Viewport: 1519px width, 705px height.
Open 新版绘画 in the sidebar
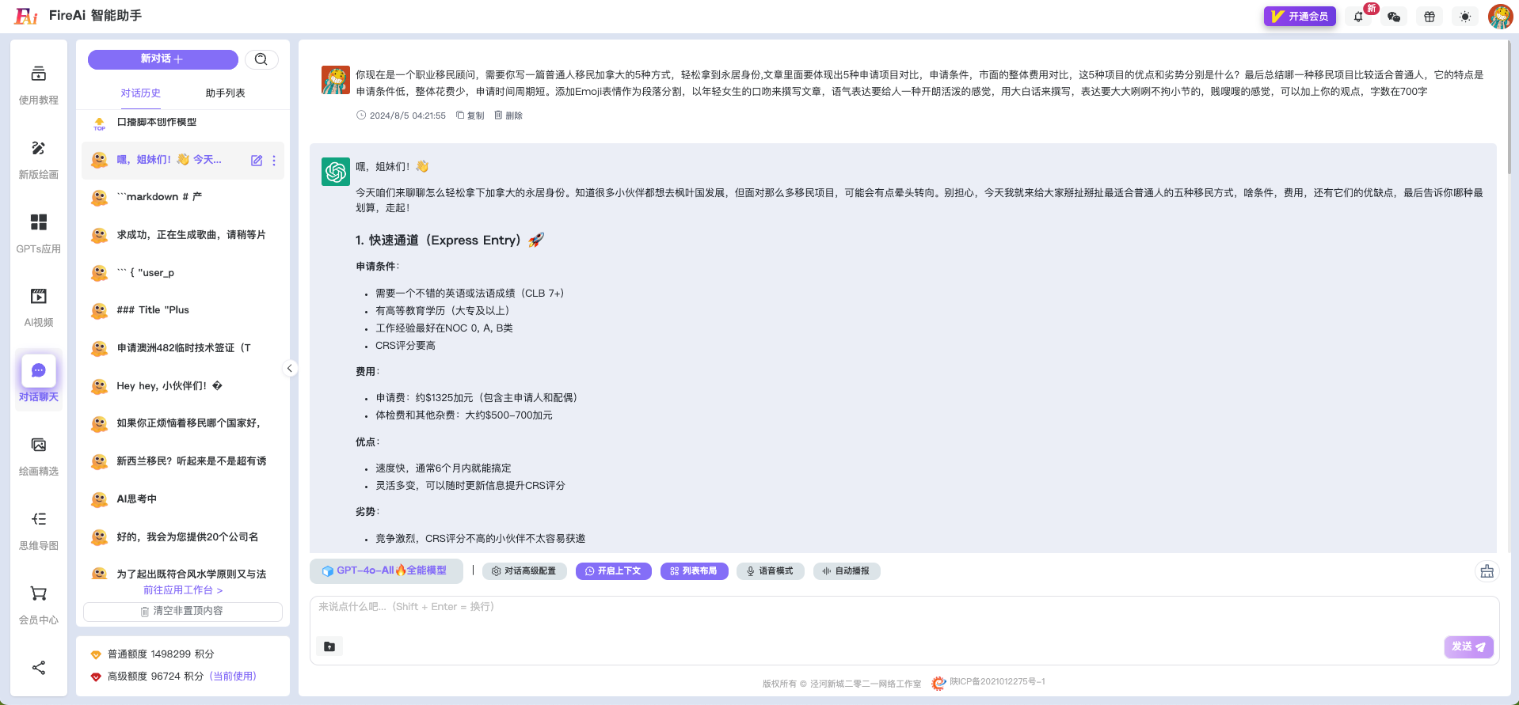click(38, 149)
